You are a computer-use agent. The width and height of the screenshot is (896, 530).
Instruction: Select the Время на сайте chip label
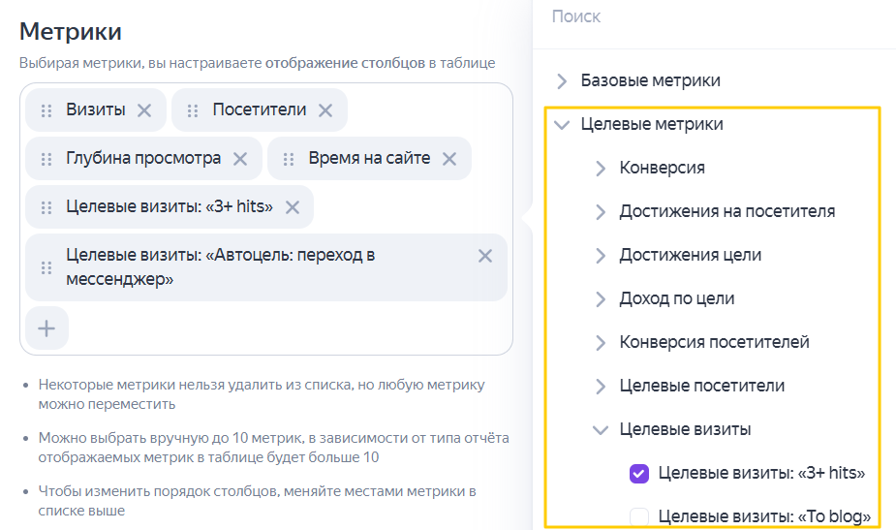point(369,158)
